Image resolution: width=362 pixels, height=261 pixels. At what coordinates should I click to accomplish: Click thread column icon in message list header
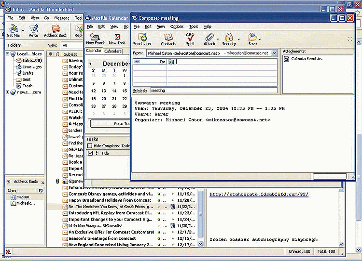pyautogui.click(x=51, y=54)
